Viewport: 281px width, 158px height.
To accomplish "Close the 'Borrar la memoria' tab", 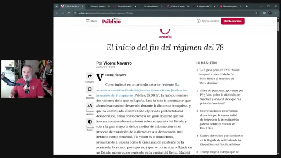I will tap(109, 6).
